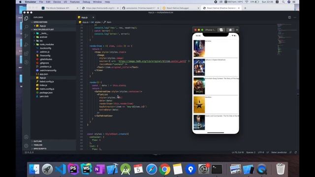Open the Accounts icon in activity bar
Screen dimensions: 315x177
[26, 137]
